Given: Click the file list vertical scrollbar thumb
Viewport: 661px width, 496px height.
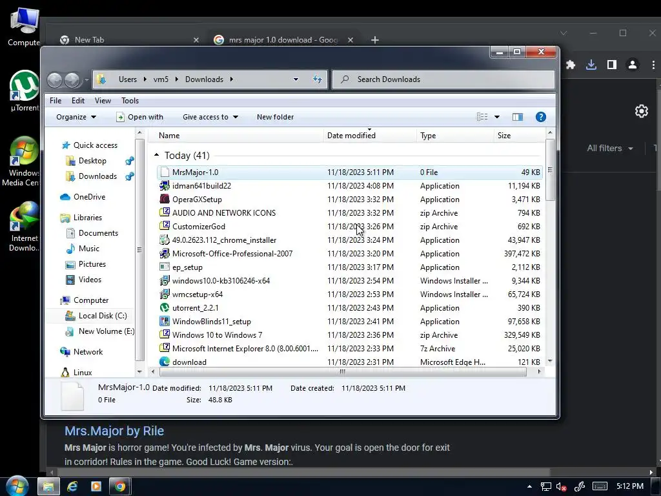Looking at the screenshot, I should tap(550, 170).
